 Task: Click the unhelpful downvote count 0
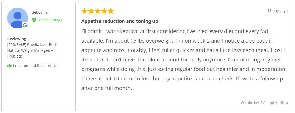(x=287, y=103)
